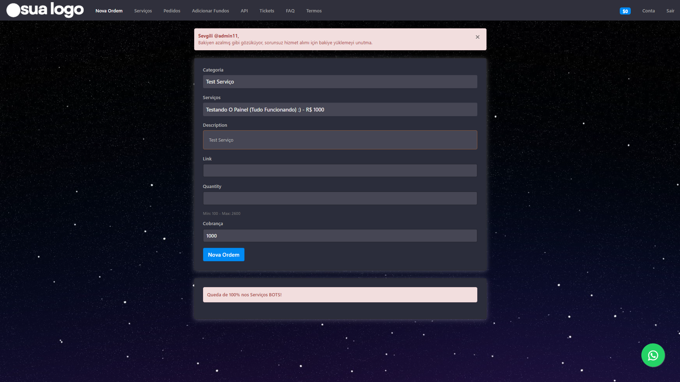The image size is (680, 382).
Task: Go to the Nova Ordem page
Action: pos(108,11)
